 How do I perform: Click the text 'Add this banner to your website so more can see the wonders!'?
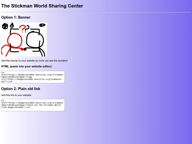(34, 60)
